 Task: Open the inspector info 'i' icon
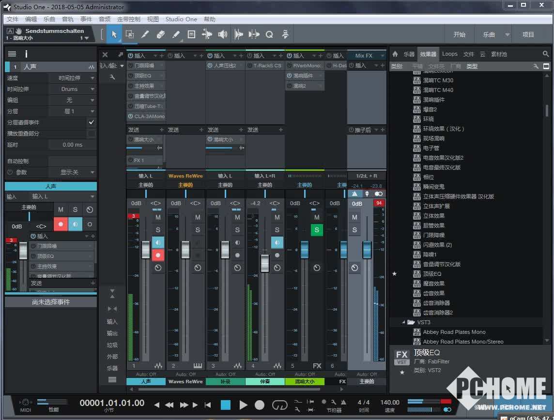click(26, 54)
